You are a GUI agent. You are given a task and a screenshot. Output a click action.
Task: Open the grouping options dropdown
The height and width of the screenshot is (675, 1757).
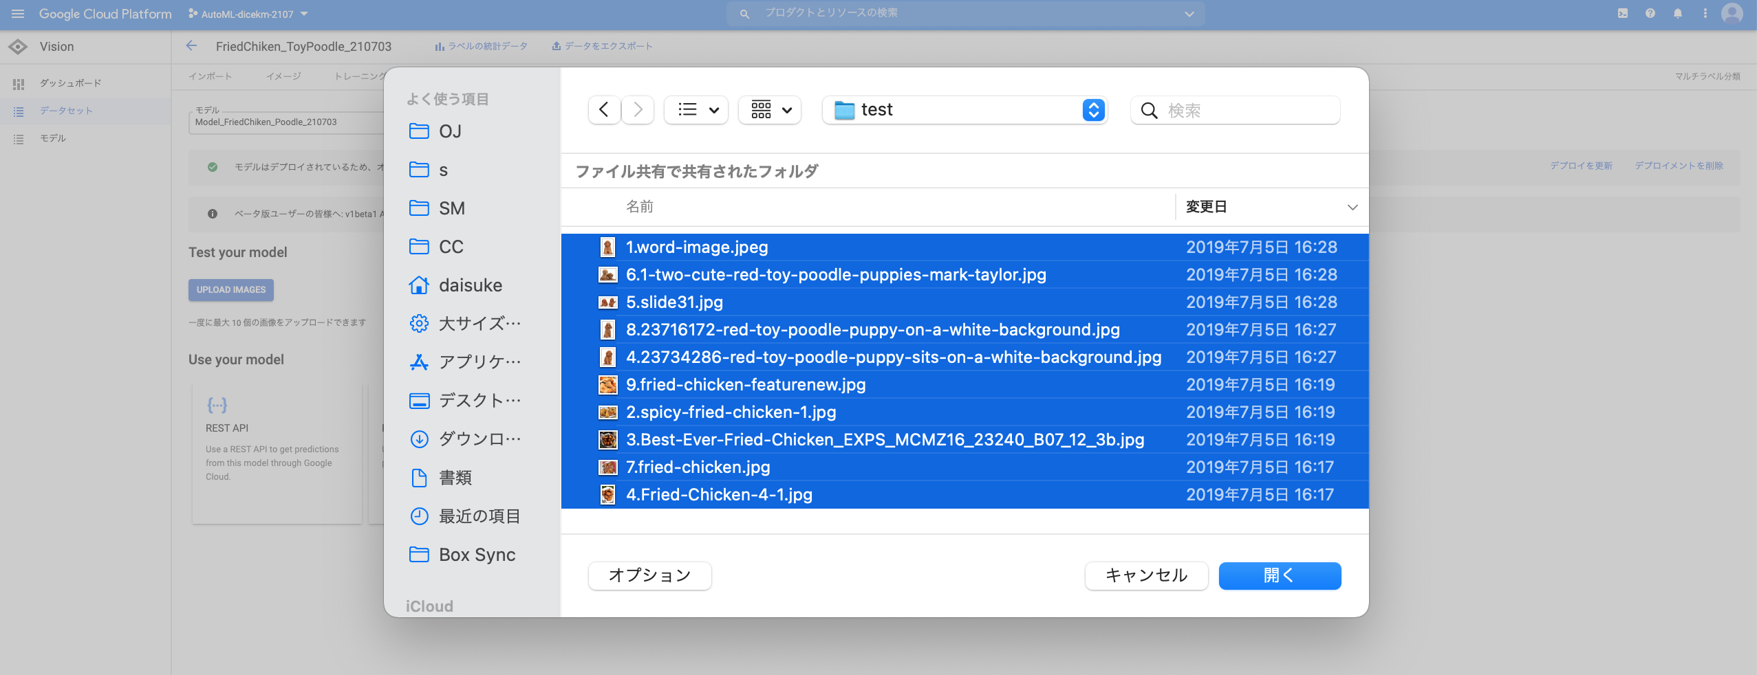(770, 110)
